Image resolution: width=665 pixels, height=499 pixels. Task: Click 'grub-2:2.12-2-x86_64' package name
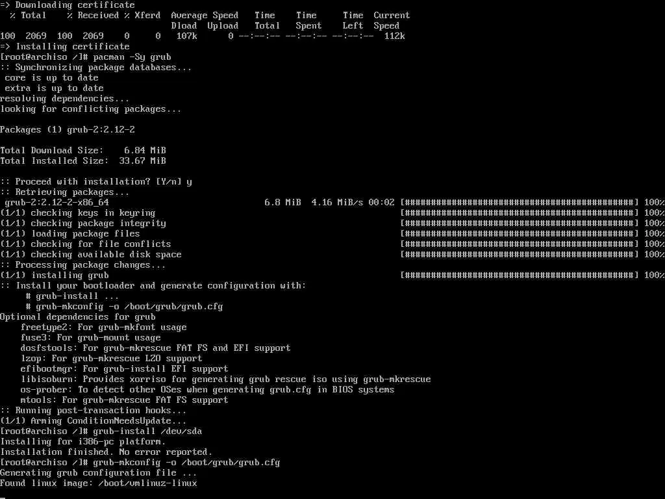click(57, 203)
